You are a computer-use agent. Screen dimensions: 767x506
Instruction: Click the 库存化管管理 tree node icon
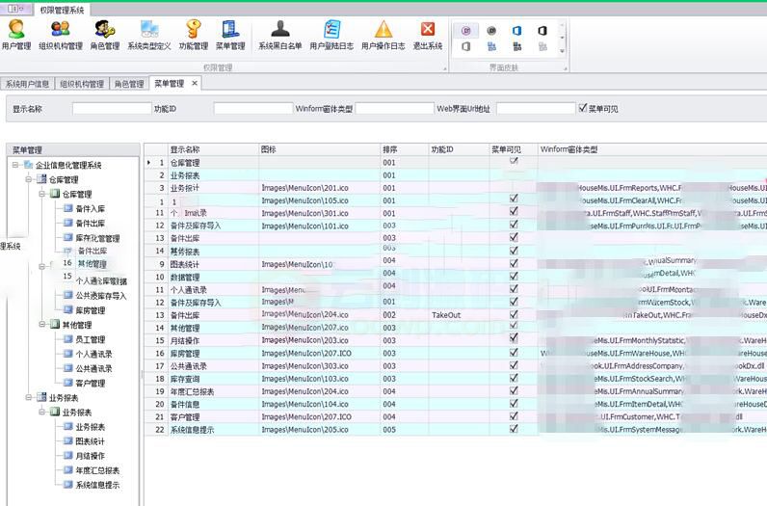[68, 238]
